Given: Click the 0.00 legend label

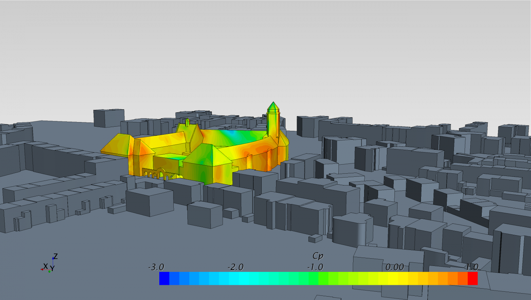Looking at the screenshot, I should pyautogui.click(x=394, y=267).
